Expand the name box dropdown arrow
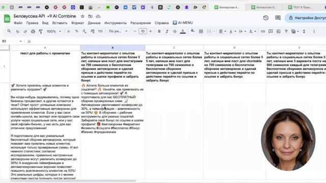This screenshot has width=326, height=183. (20, 41)
